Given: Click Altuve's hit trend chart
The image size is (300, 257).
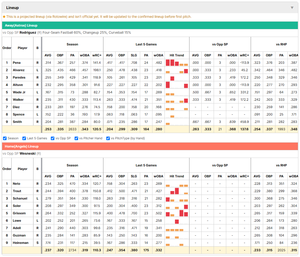Looking at the screenshot, I should click(177, 85).
